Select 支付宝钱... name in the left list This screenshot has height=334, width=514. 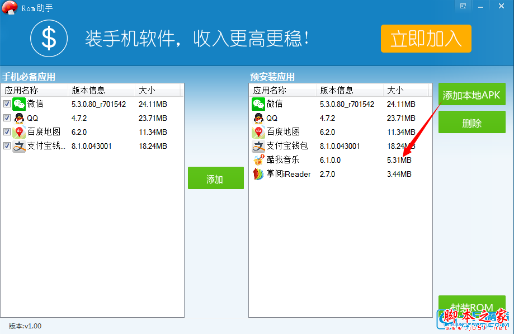tap(46, 146)
